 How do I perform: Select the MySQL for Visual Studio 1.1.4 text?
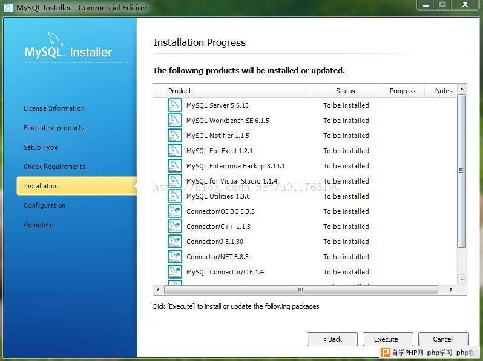[x=232, y=181]
